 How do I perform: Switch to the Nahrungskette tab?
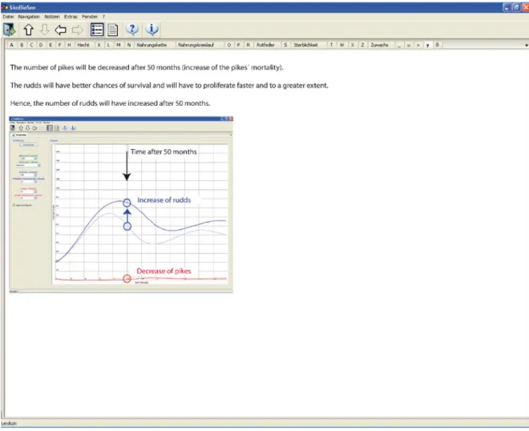coord(151,45)
